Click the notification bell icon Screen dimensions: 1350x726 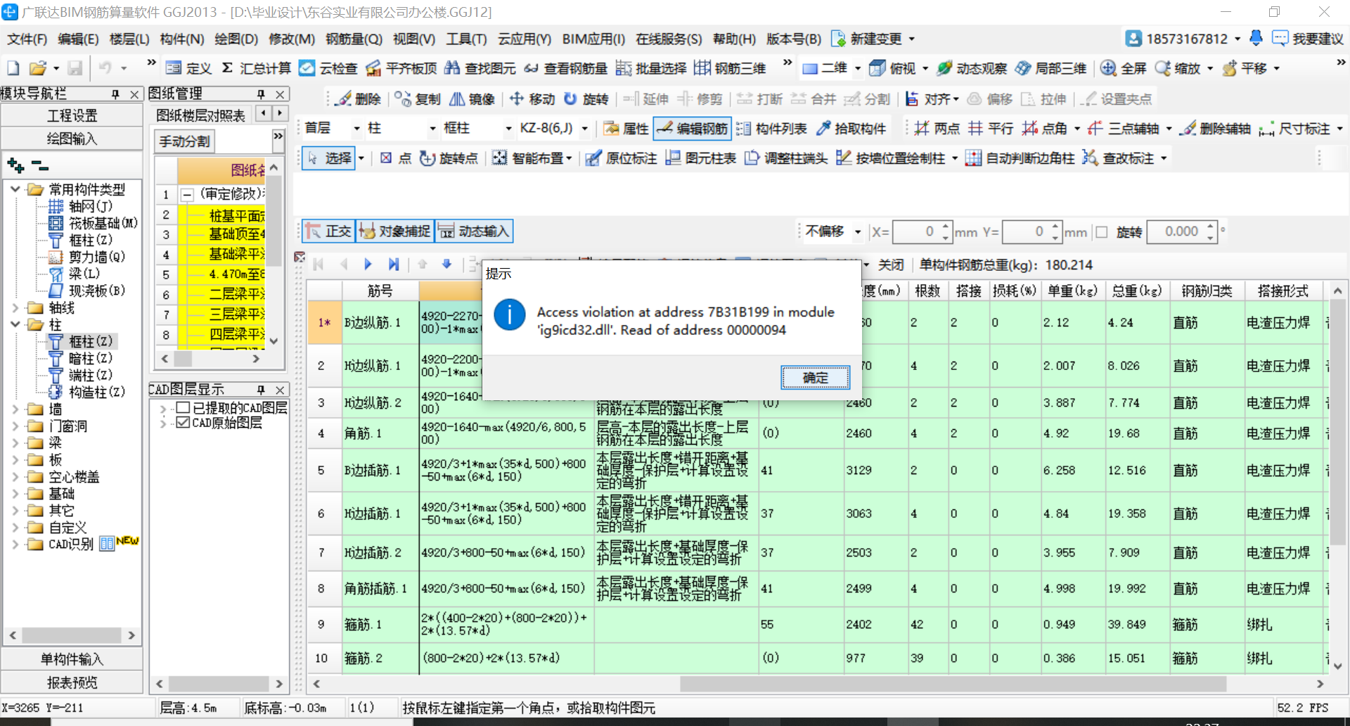coord(1256,38)
